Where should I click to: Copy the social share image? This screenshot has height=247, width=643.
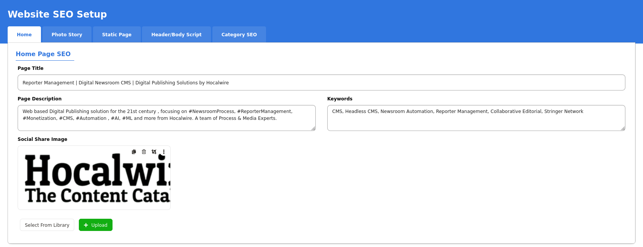[134, 152]
